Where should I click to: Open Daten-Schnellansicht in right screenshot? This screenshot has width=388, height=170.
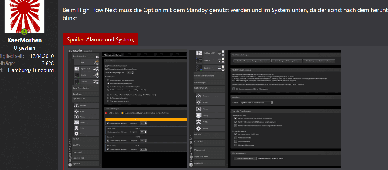[x=209, y=75]
